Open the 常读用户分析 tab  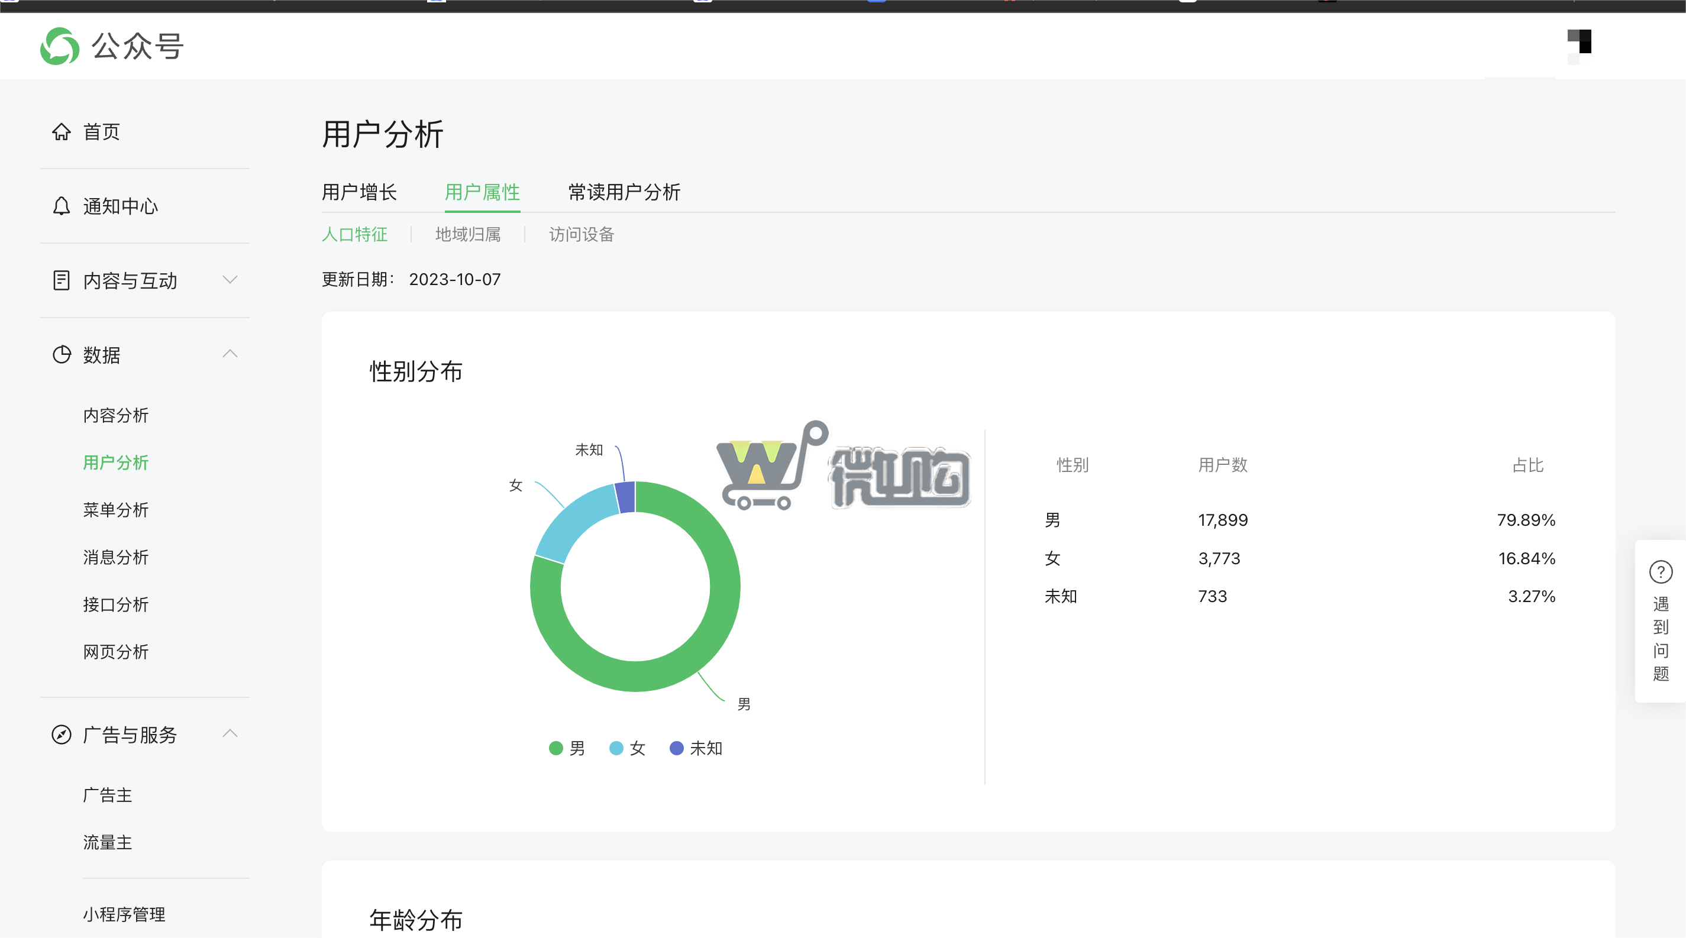623,192
